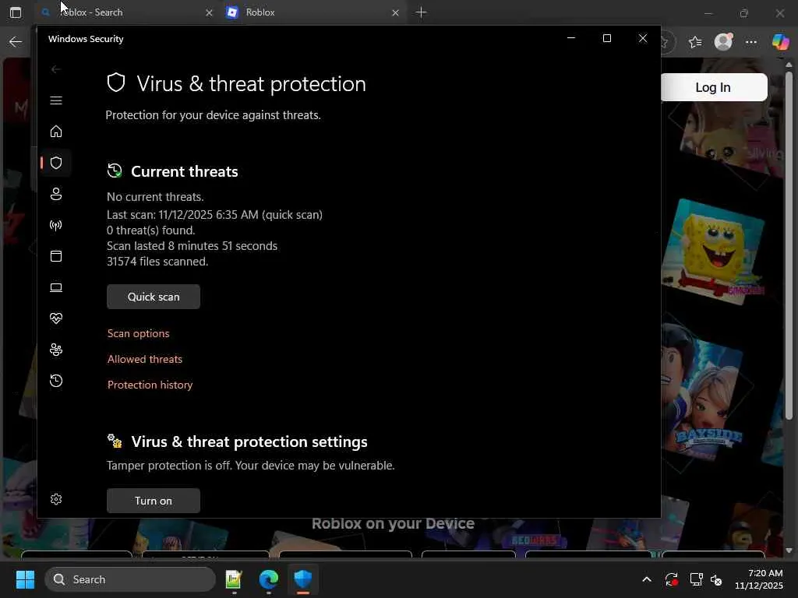Open Edge Settings and more menu
The image size is (798, 598).
click(751, 42)
